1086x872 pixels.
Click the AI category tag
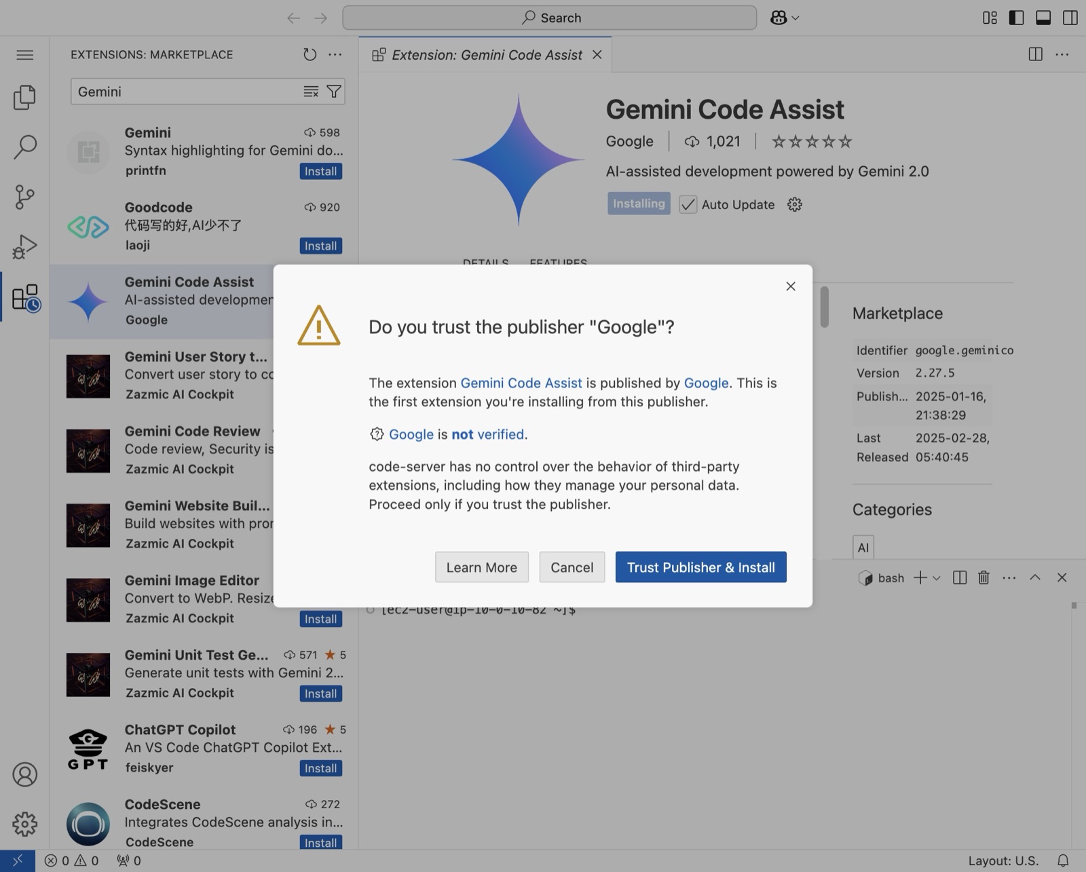pos(863,548)
